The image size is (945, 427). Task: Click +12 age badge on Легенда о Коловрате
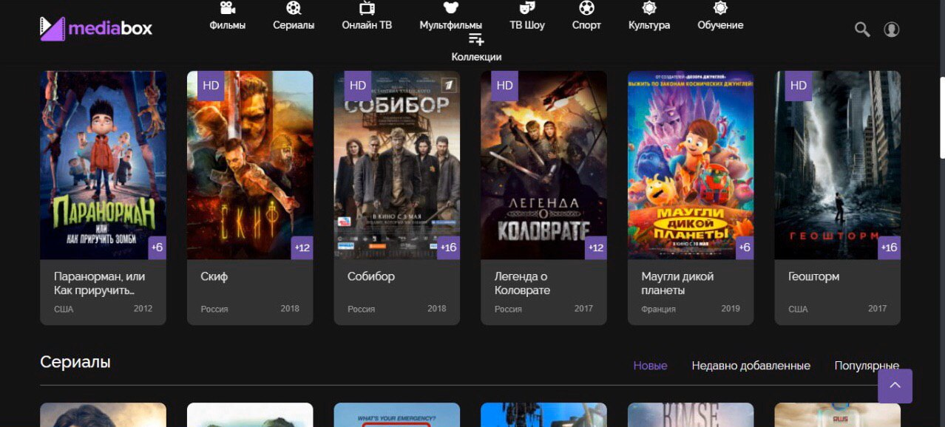[x=596, y=247]
